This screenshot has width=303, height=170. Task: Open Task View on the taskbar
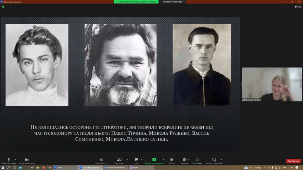[x=14, y=168]
